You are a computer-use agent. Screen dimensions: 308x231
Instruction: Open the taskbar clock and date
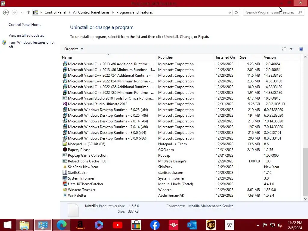click(x=295, y=225)
